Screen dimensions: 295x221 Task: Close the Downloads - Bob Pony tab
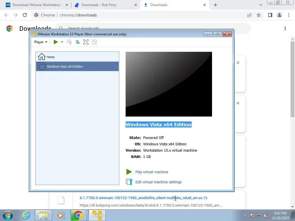tap(136, 5)
